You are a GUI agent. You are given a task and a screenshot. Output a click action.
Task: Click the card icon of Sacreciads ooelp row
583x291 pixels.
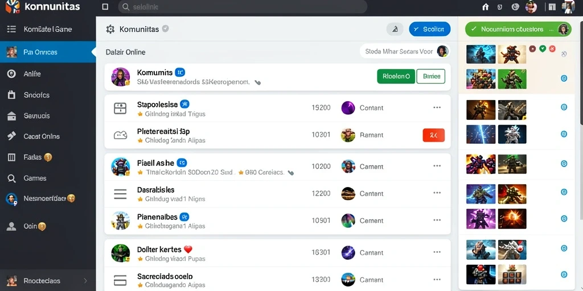120,280
